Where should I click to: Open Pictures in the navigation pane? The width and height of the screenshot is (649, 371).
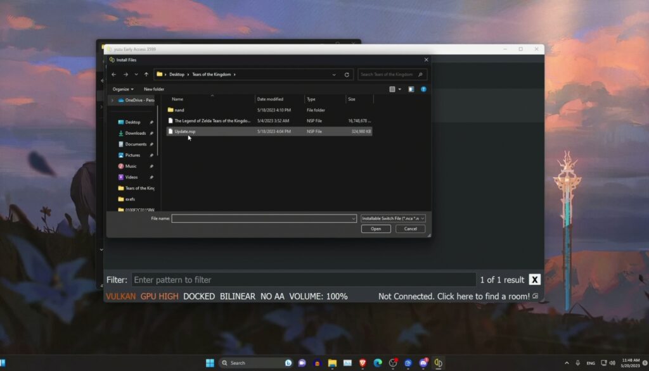(x=132, y=155)
